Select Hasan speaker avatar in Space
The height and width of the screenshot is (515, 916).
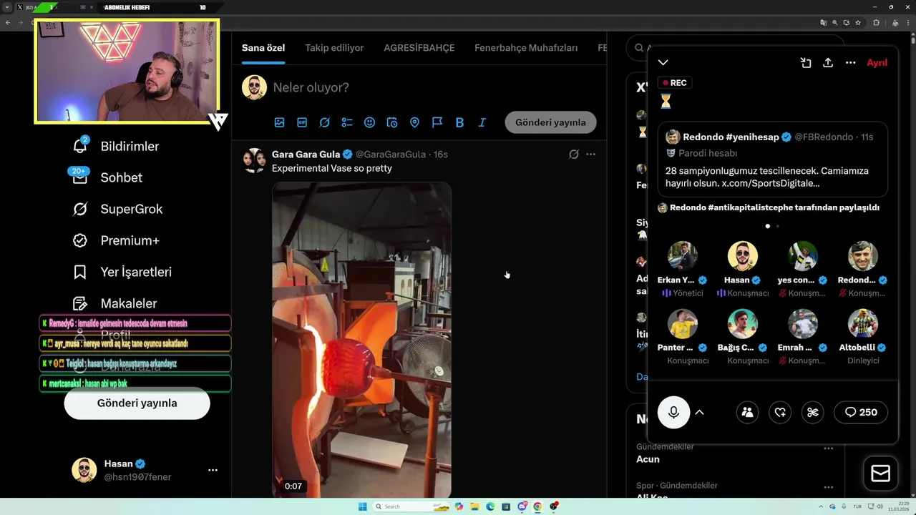(743, 256)
